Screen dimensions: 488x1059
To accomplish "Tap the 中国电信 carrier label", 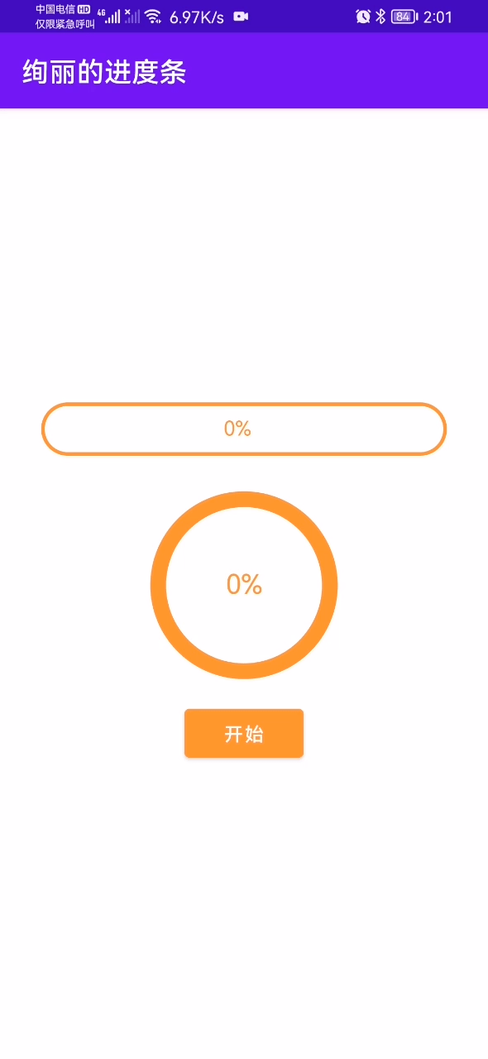I will point(55,10).
